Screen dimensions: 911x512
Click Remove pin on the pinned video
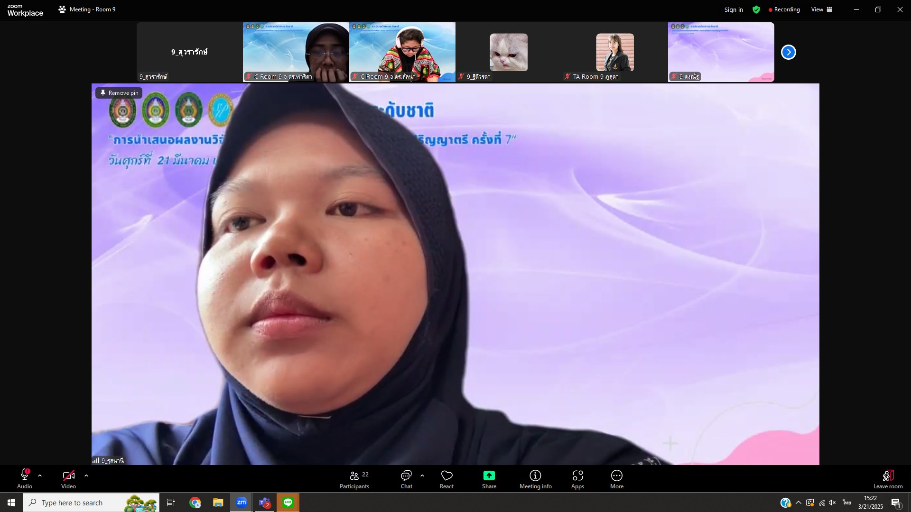coord(119,93)
